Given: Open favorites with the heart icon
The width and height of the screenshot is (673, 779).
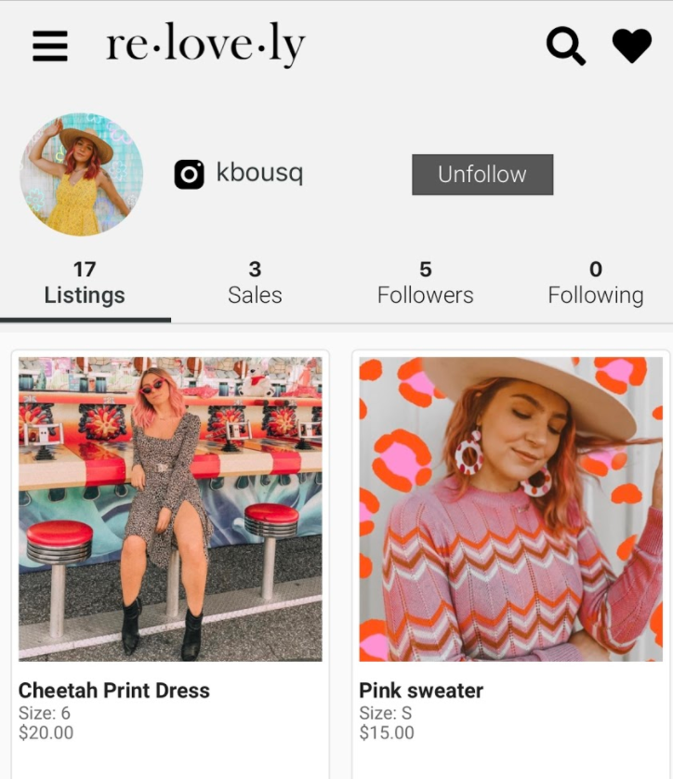Looking at the screenshot, I should [x=632, y=46].
